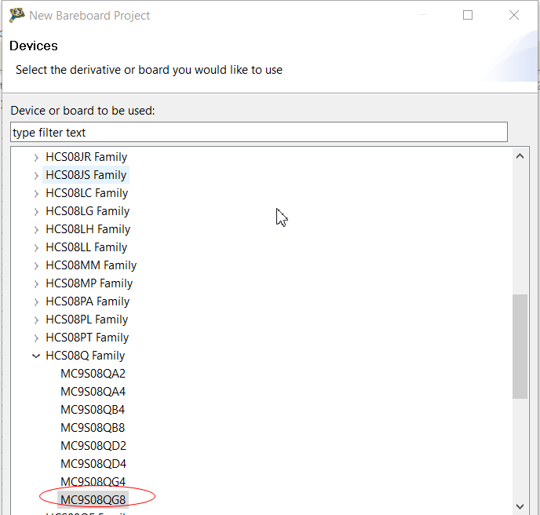Close the New Bareboard Project dialog
This screenshot has height=515, width=540.
tap(514, 15)
